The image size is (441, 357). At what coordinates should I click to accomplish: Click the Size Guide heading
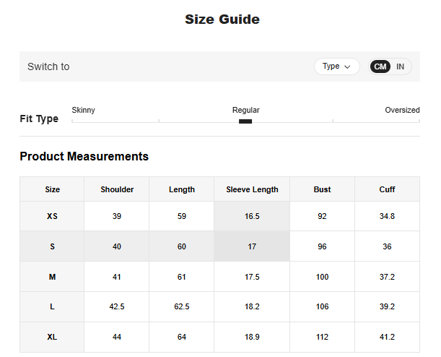[x=222, y=20]
